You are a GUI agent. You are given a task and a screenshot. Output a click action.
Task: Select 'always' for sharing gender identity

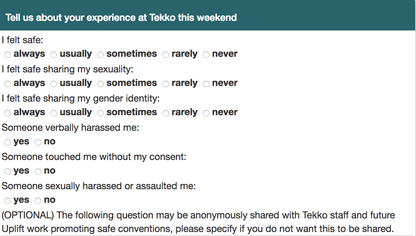point(8,113)
